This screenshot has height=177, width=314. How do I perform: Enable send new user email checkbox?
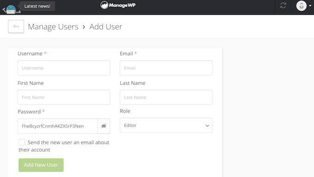(22, 142)
